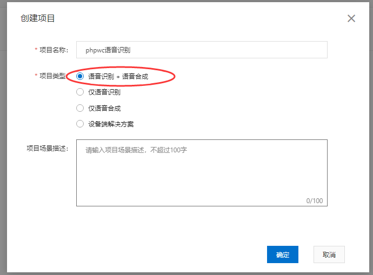Focus the 项目场景描述 text area
Image resolution: width=373 pixels, height=275 pixels.
[202, 173]
